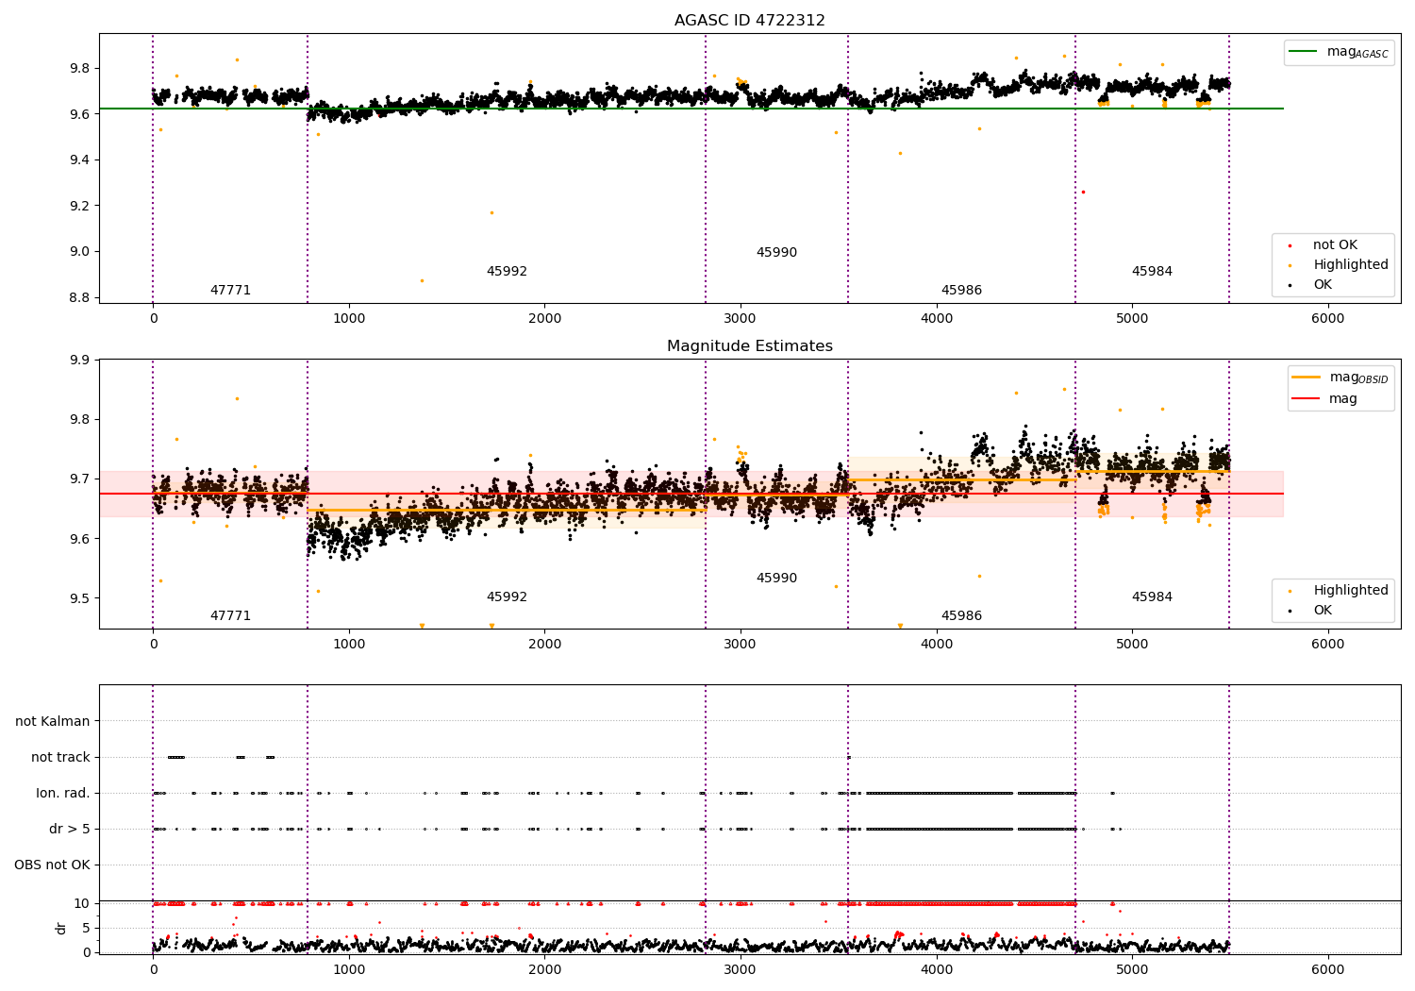This screenshot has width=1415, height=991.
Task: Click the 45984 observation label in top plot
Action: tap(1152, 272)
